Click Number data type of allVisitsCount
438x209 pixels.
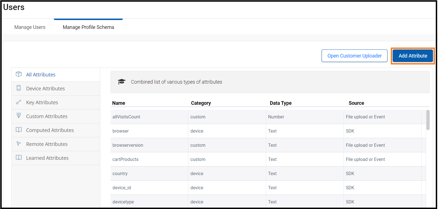[x=276, y=117]
